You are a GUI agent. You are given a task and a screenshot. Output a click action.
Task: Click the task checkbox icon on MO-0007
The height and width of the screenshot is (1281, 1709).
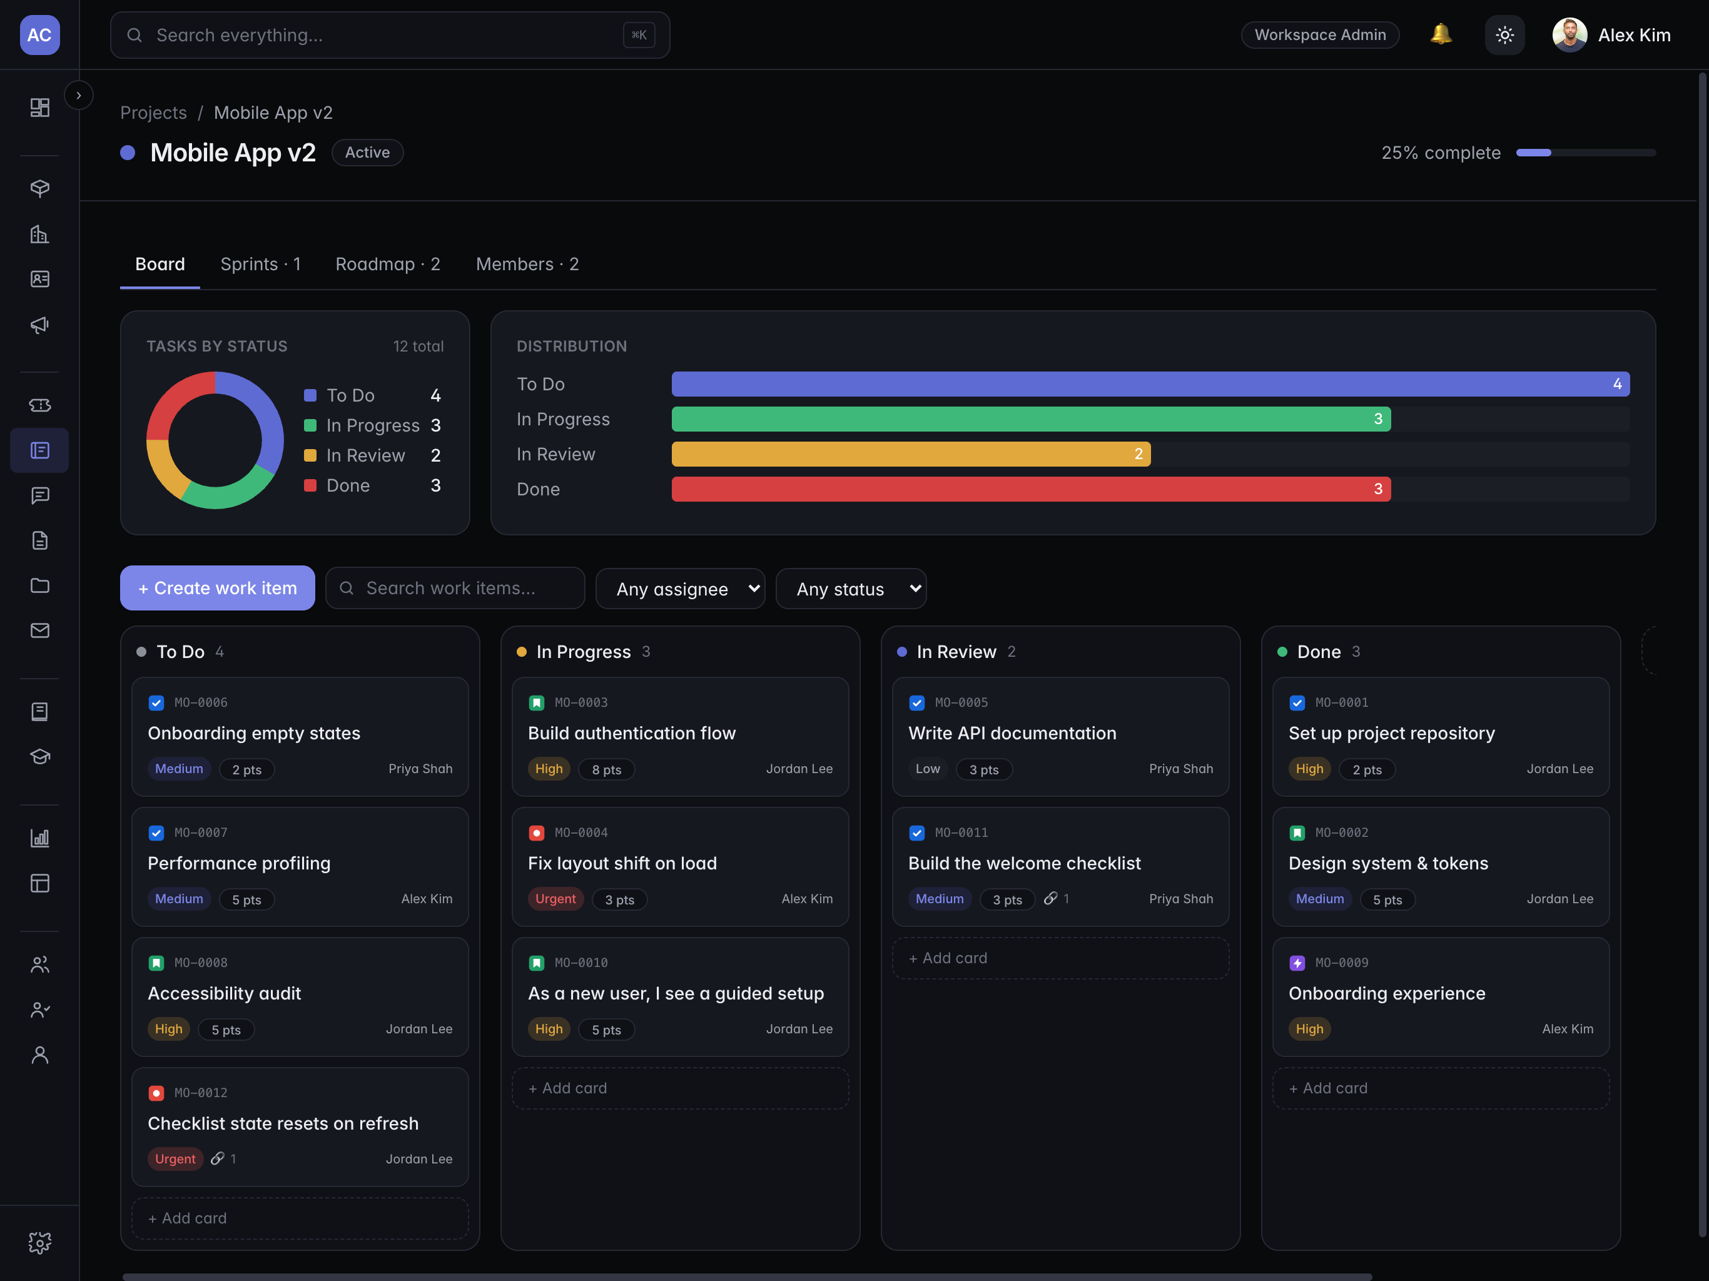click(x=156, y=833)
